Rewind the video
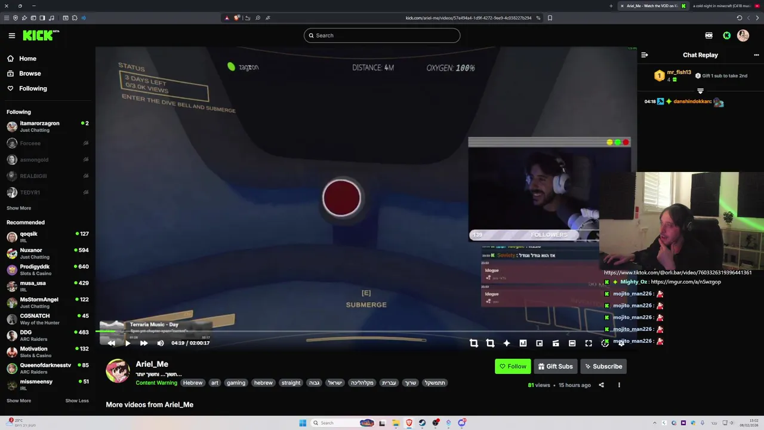The image size is (764, 430). pyautogui.click(x=112, y=343)
